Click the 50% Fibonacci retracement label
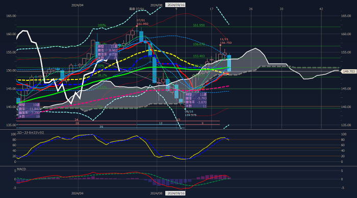This screenshot has height=198, width=357. pyautogui.click(x=100, y=66)
